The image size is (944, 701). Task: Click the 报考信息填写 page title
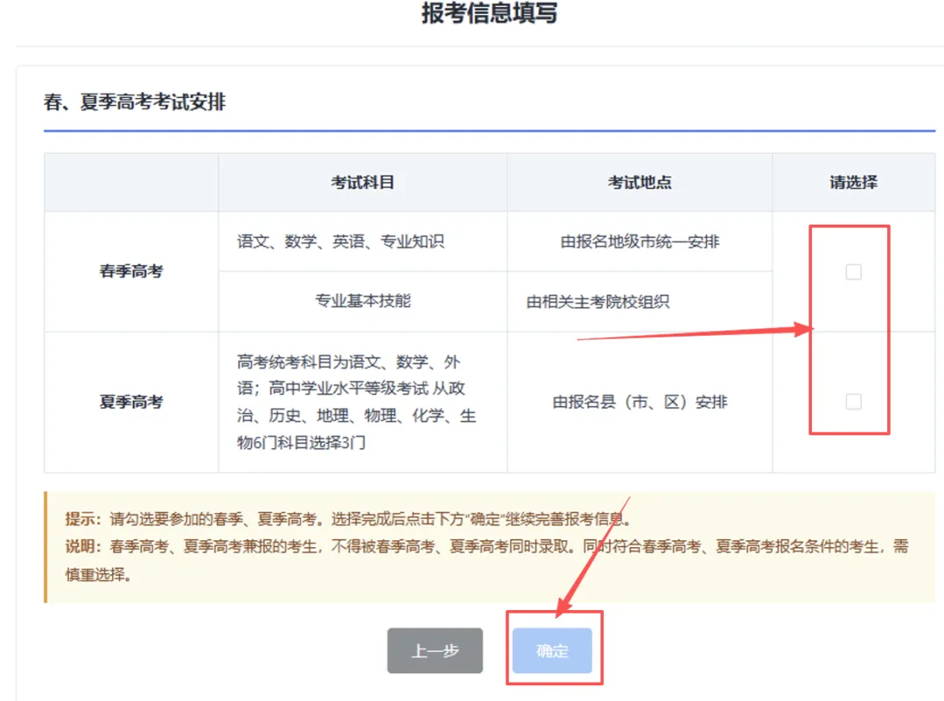tap(489, 12)
